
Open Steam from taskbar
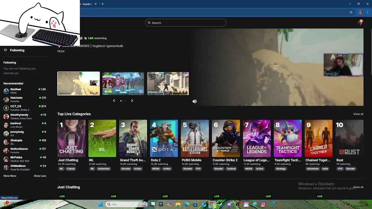click(221, 204)
